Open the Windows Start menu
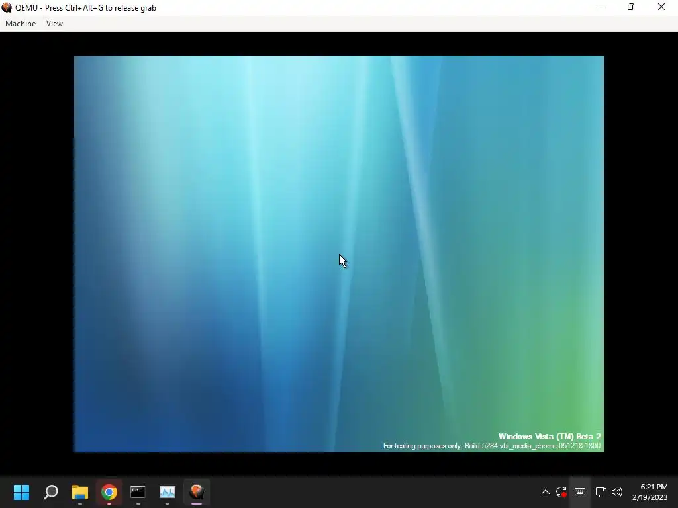Image resolution: width=678 pixels, height=508 pixels. (x=21, y=491)
